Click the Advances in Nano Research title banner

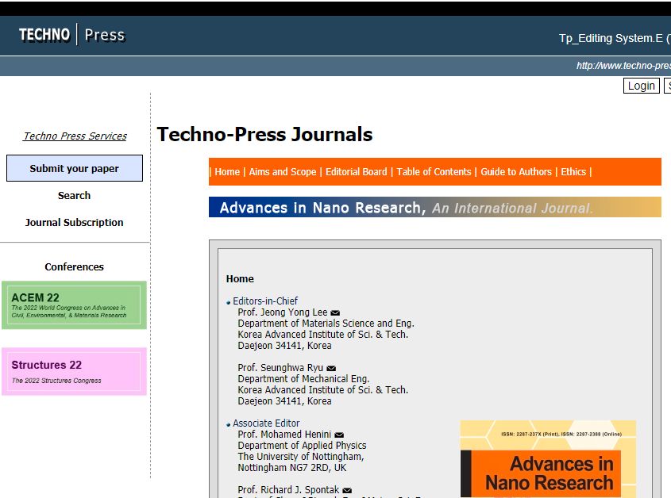point(434,208)
